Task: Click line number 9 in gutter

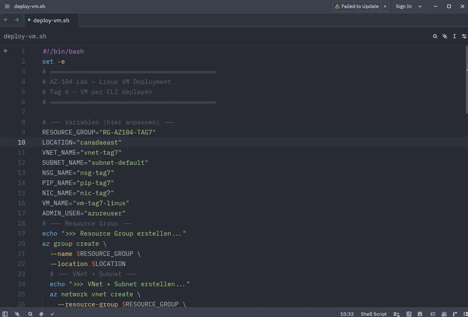Action: [23, 132]
